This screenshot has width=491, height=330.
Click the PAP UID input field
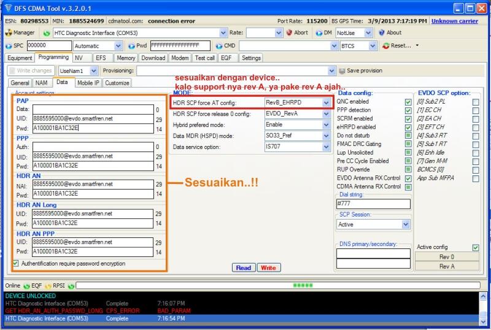[93, 119]
